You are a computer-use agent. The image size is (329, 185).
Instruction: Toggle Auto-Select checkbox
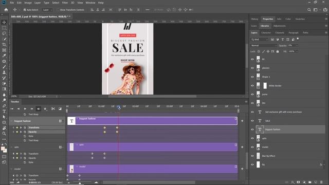tap(25, 10)
